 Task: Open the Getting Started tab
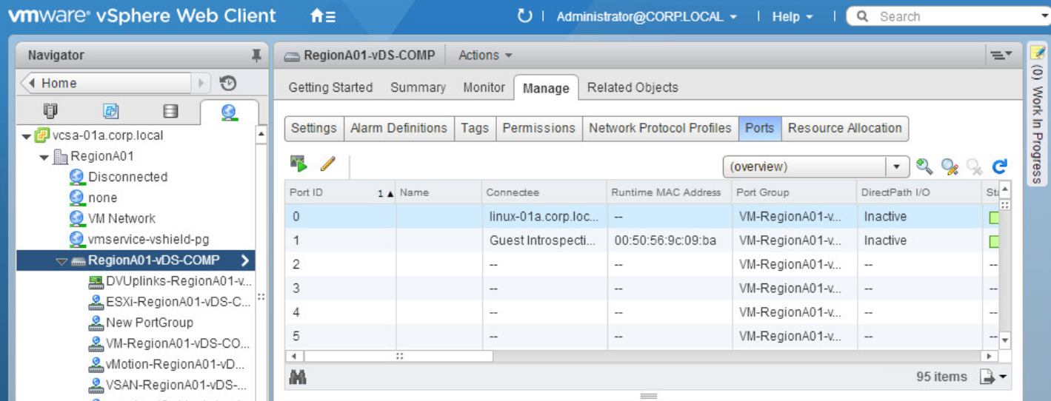click(x=330, y=87)
